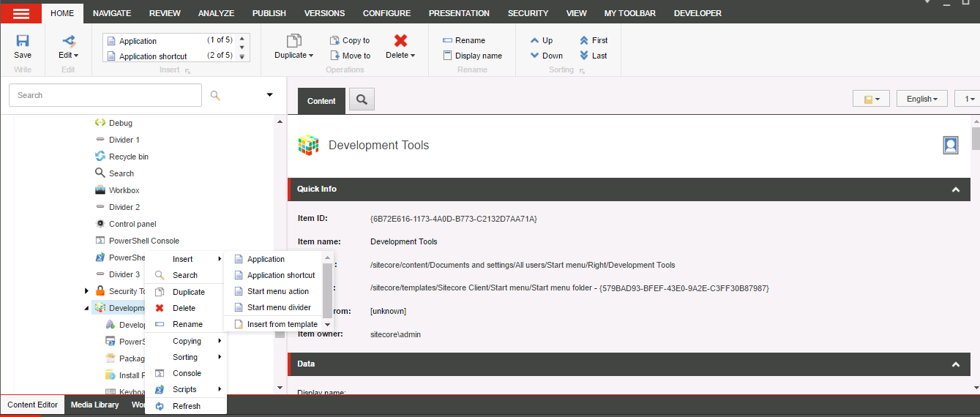This screenshot has height=417, width=980.
Task: Open the NAVIGATE ribbon tab
Action: click(x=112, y=13)
